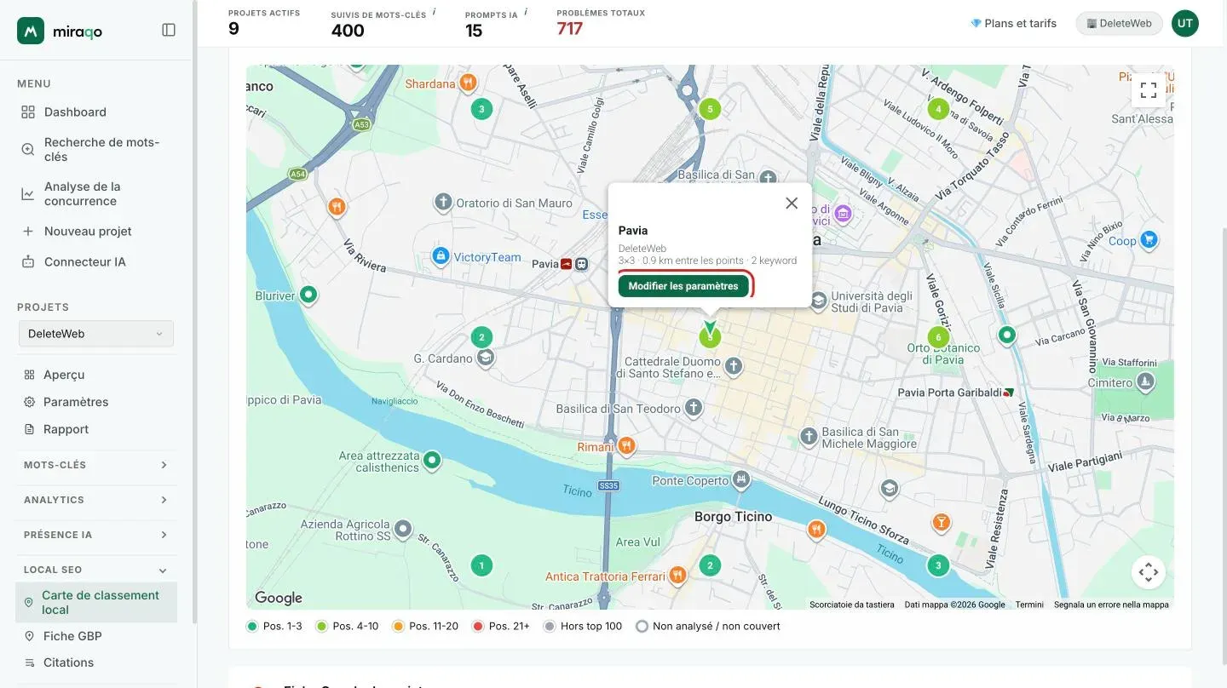Click the info icon beside Suivis de mots-clés
1227x688 pixels.
pyautogui.click(x=434, y=12)
